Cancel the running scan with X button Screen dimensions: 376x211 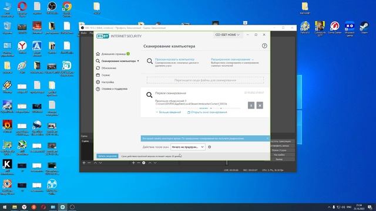[x=260, y=105]
